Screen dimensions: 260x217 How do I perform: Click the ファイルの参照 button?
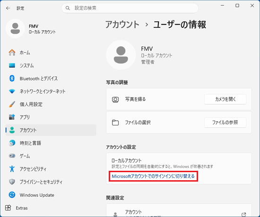pyautogui.click(x=225, y=123)
